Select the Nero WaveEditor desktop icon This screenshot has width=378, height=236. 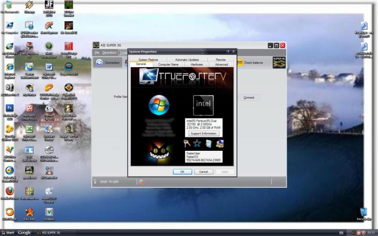pyautogui.click(x=49, y=50)
